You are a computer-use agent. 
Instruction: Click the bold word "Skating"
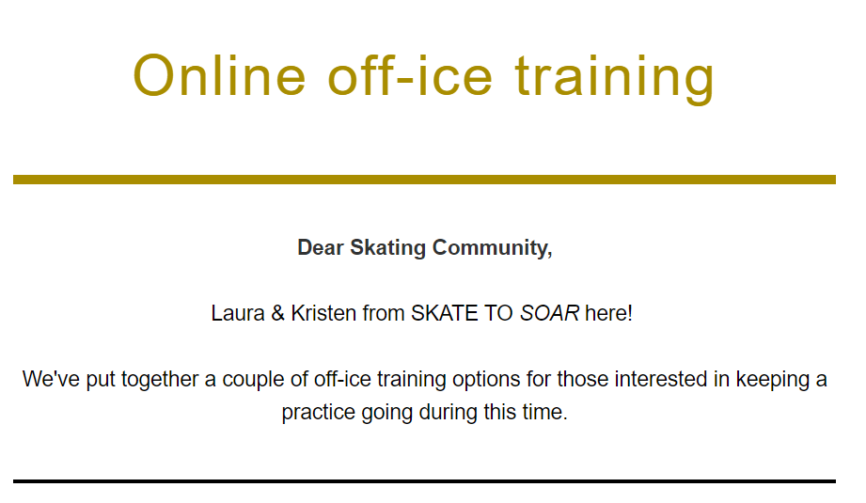point(387,248)
